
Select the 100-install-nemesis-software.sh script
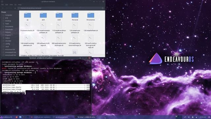point(43,28)
